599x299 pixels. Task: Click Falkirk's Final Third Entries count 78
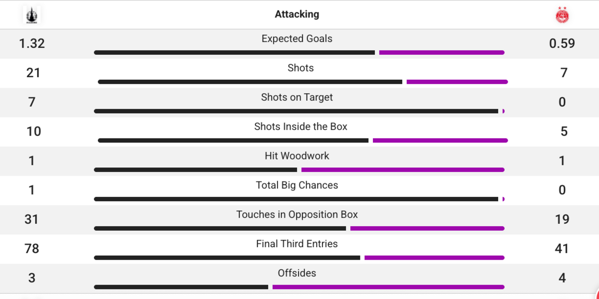click(x=31, y=249)
